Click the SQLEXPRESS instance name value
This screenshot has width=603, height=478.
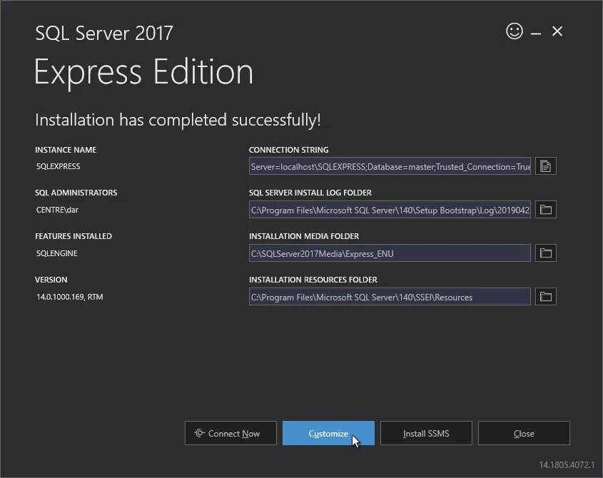click(58, 166)
